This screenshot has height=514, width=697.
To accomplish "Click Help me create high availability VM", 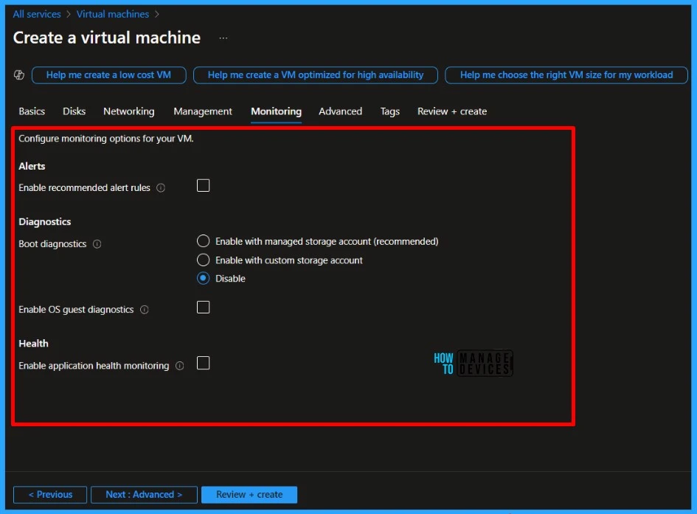I will pos(316,75).
